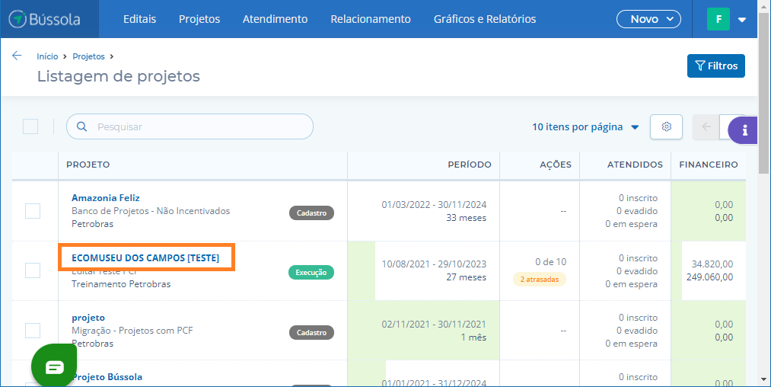Click Treinamento Petrobras text
The image size is (771, 387).
click(x=121, y=284)
